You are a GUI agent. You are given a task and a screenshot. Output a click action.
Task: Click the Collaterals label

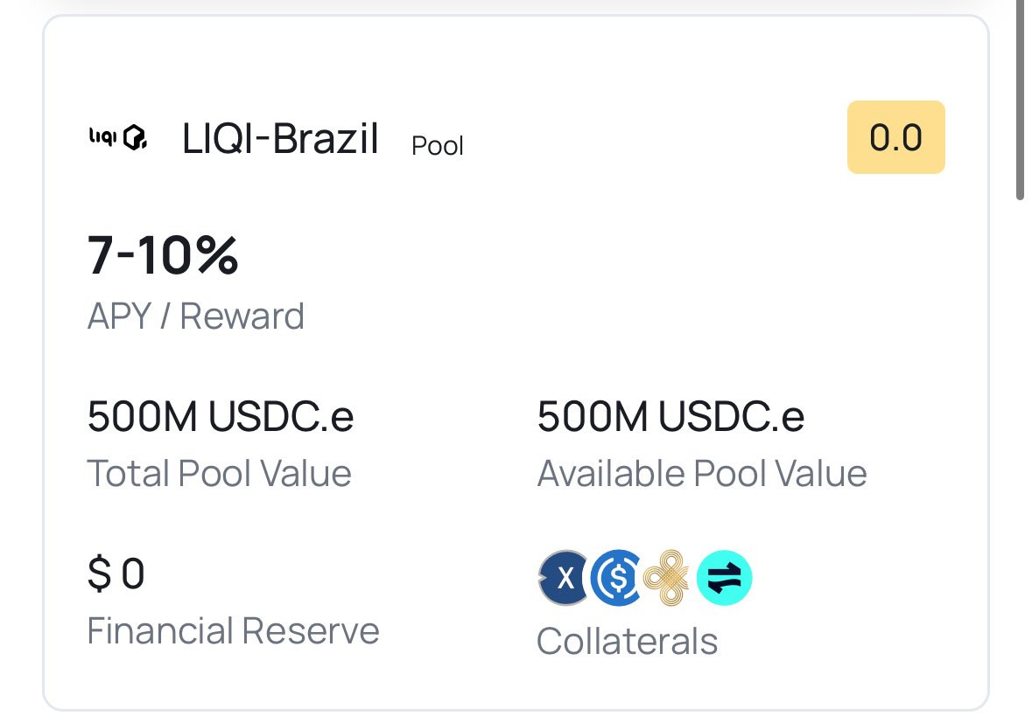(x=627, y=642)
